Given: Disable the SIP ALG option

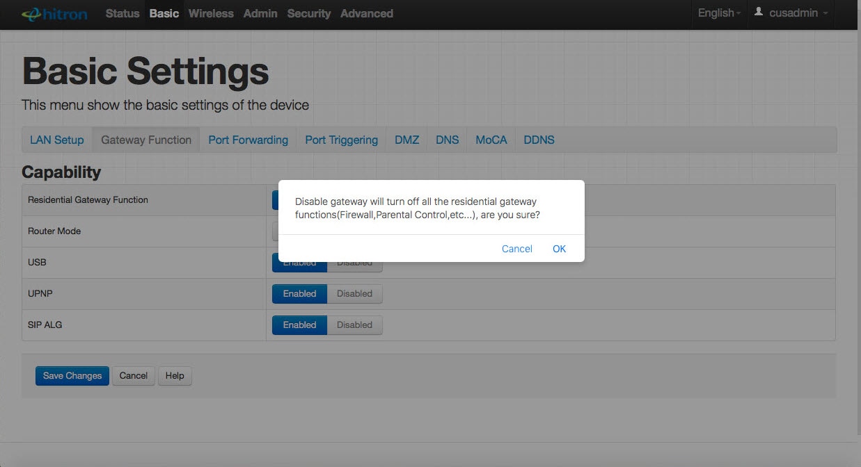Looking at the screenshot, I should 354,325.
